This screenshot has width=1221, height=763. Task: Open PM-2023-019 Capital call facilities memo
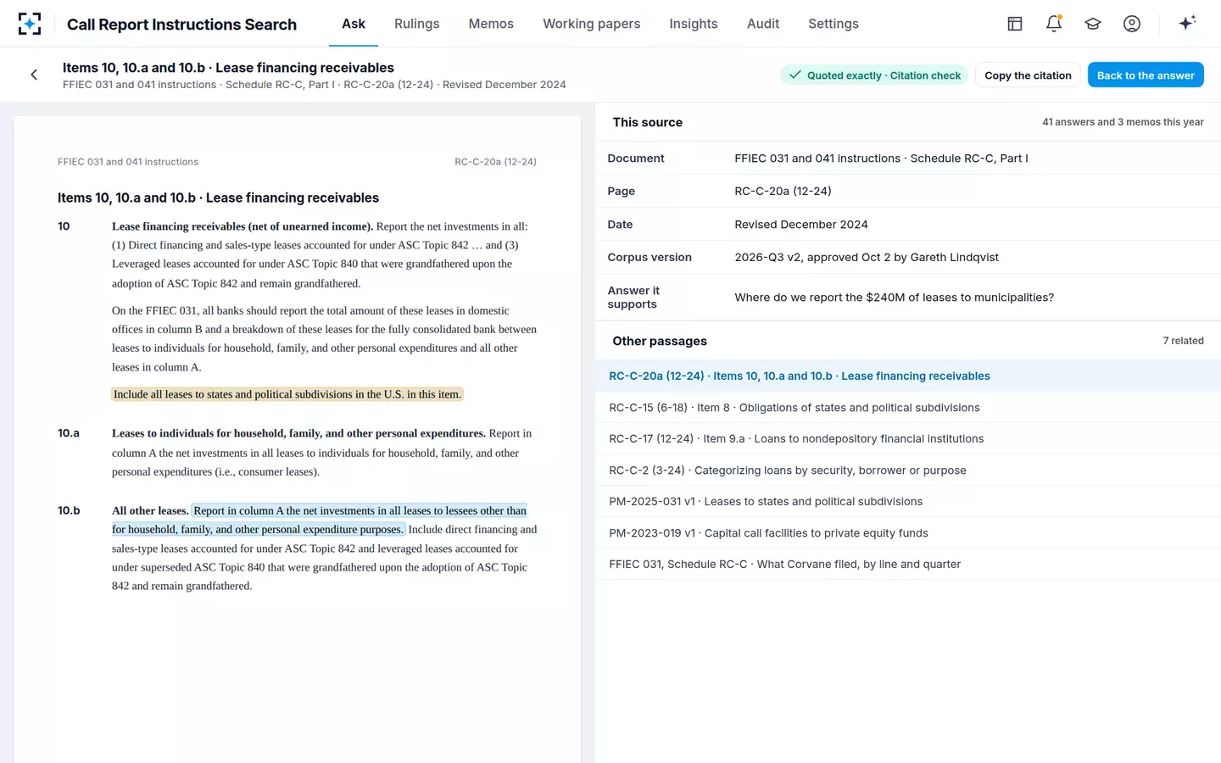[x=908, y=533]
